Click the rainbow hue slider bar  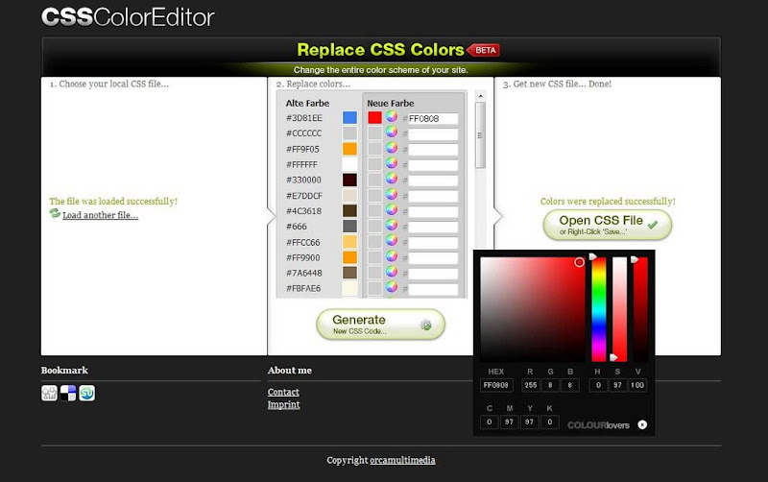point(598,309)
